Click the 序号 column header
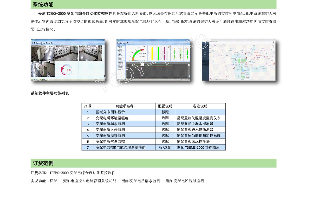Screen dimensions: 312x197 point(88,106)
